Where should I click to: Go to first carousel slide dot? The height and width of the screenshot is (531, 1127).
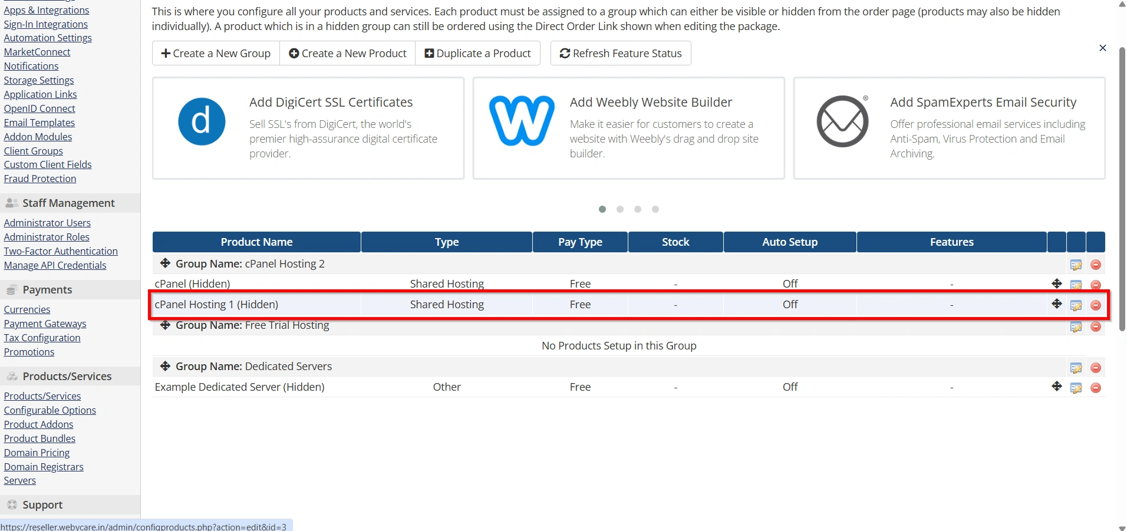point(602,209)
